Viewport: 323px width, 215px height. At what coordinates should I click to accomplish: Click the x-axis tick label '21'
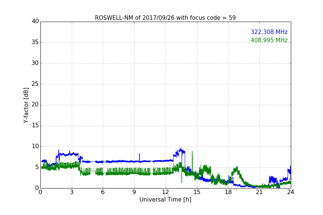click(x=259, y=192)
